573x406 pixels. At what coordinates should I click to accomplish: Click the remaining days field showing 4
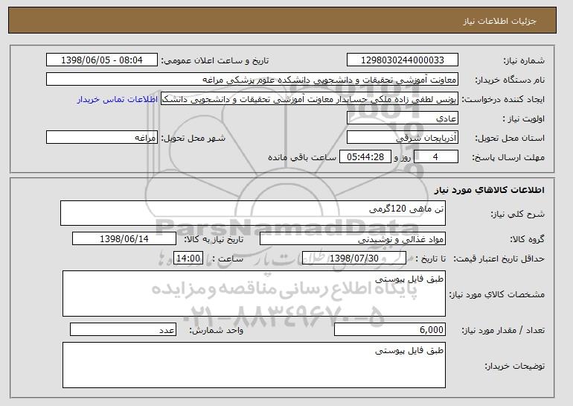(x=435, y=157)
